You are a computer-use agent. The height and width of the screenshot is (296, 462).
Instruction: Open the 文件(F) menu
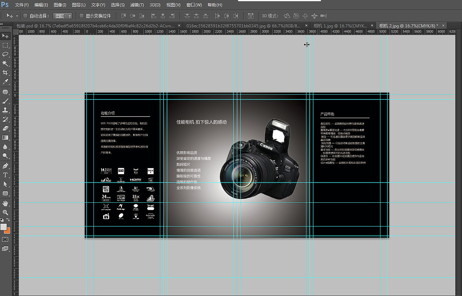[x=22, y=5]
